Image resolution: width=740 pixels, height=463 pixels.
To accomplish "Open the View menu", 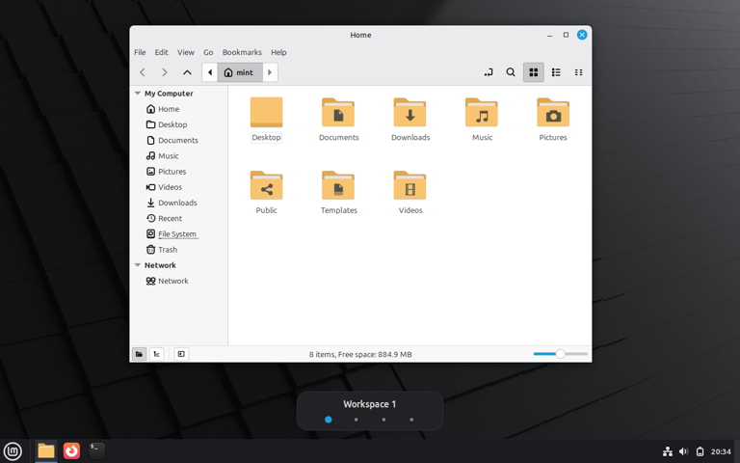I will [x=185, y=52].
